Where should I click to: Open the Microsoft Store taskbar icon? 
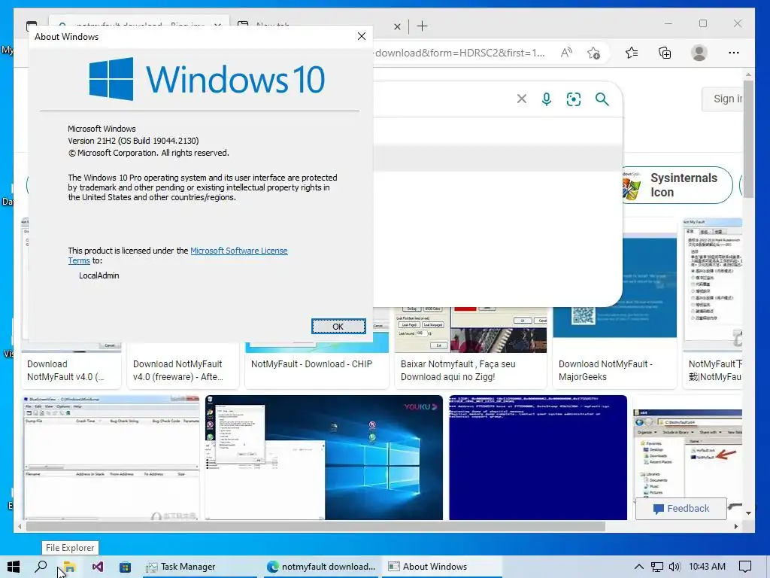(126, 567)
